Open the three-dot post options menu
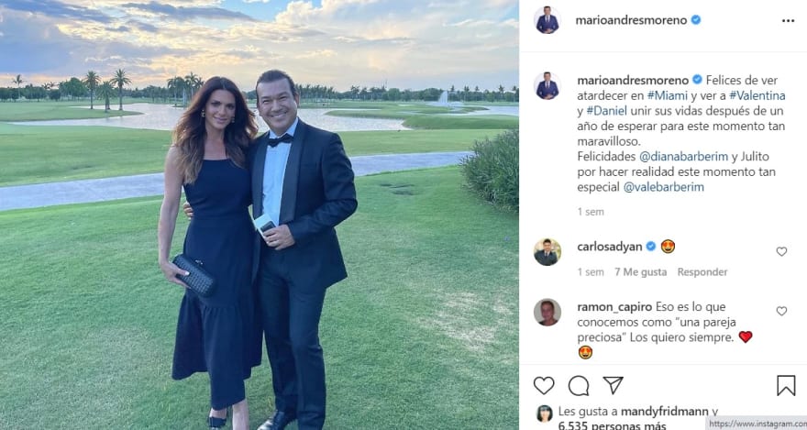Screen dimensions: 807x430 788,20
